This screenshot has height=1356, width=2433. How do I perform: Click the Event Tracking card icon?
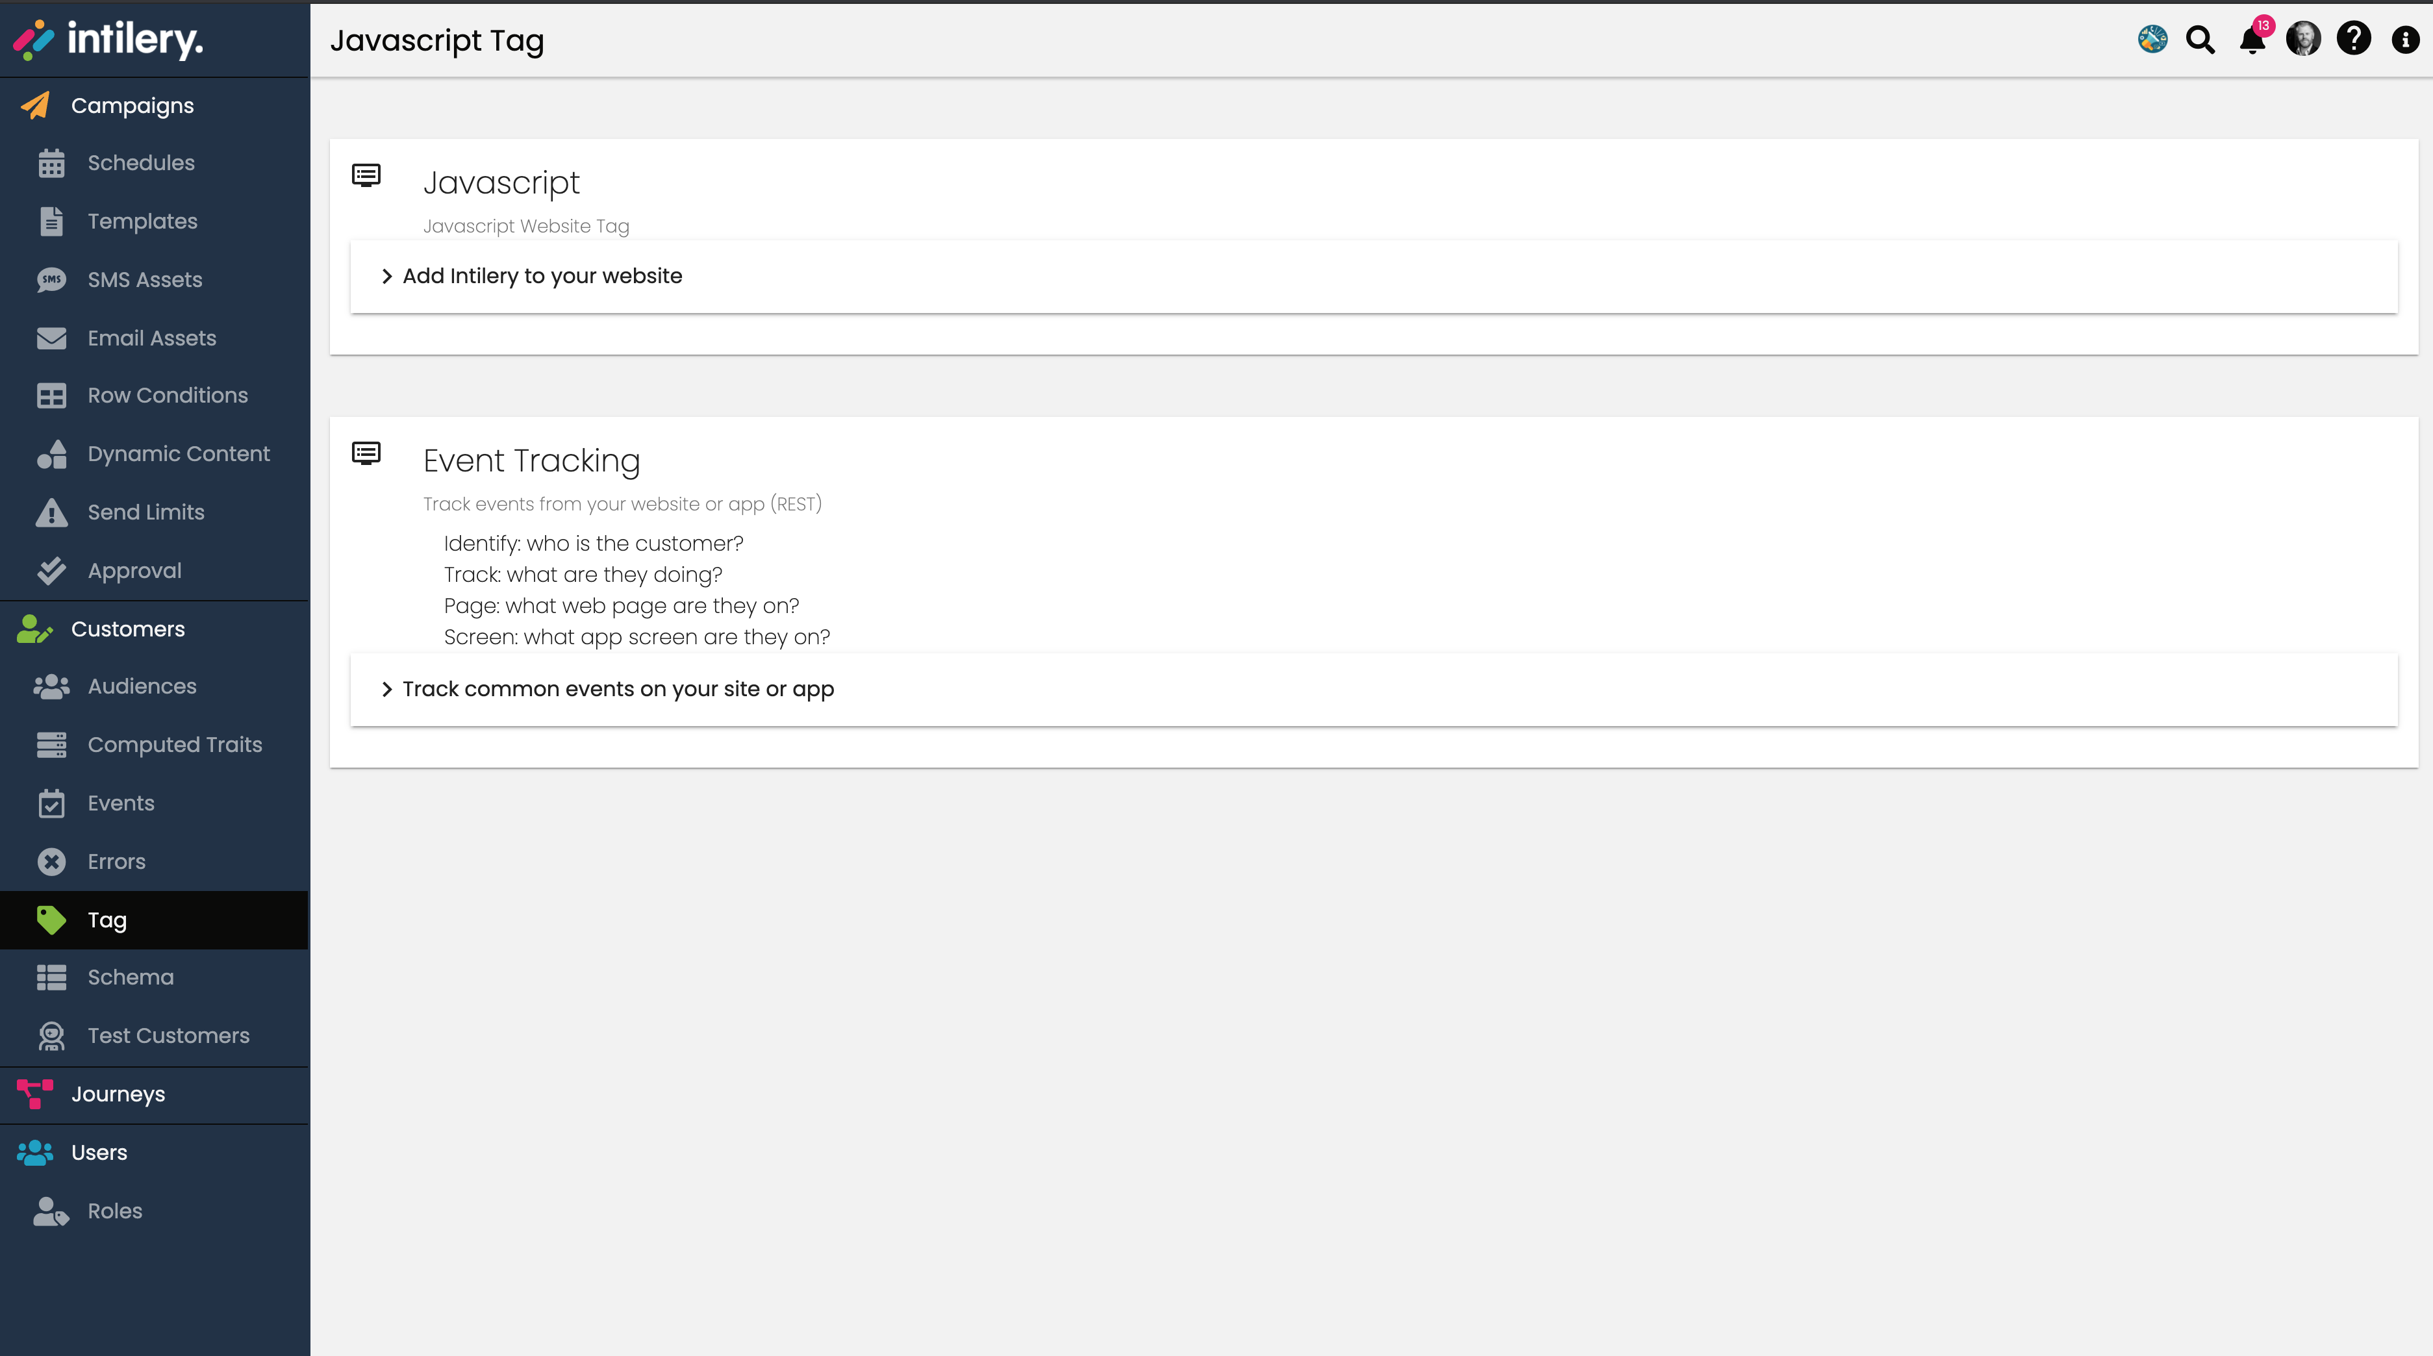[366, 453]
